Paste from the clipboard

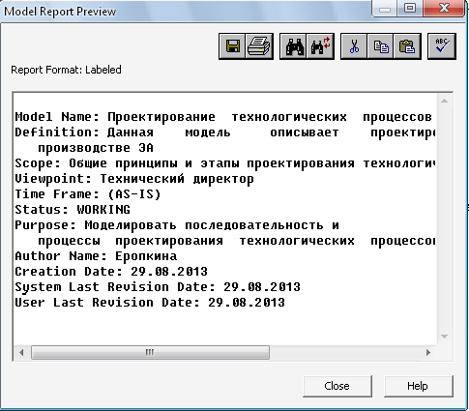[407, 46]
